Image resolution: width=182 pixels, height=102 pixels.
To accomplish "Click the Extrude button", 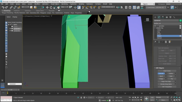I will pyautogui.click(x=161, y=74).
